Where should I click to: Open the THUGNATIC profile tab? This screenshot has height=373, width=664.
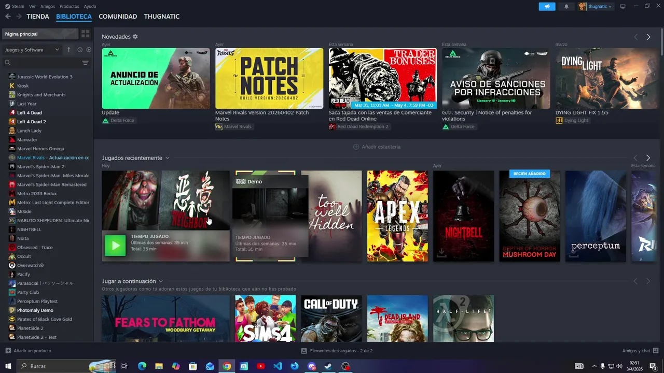[x=162, y=17]
